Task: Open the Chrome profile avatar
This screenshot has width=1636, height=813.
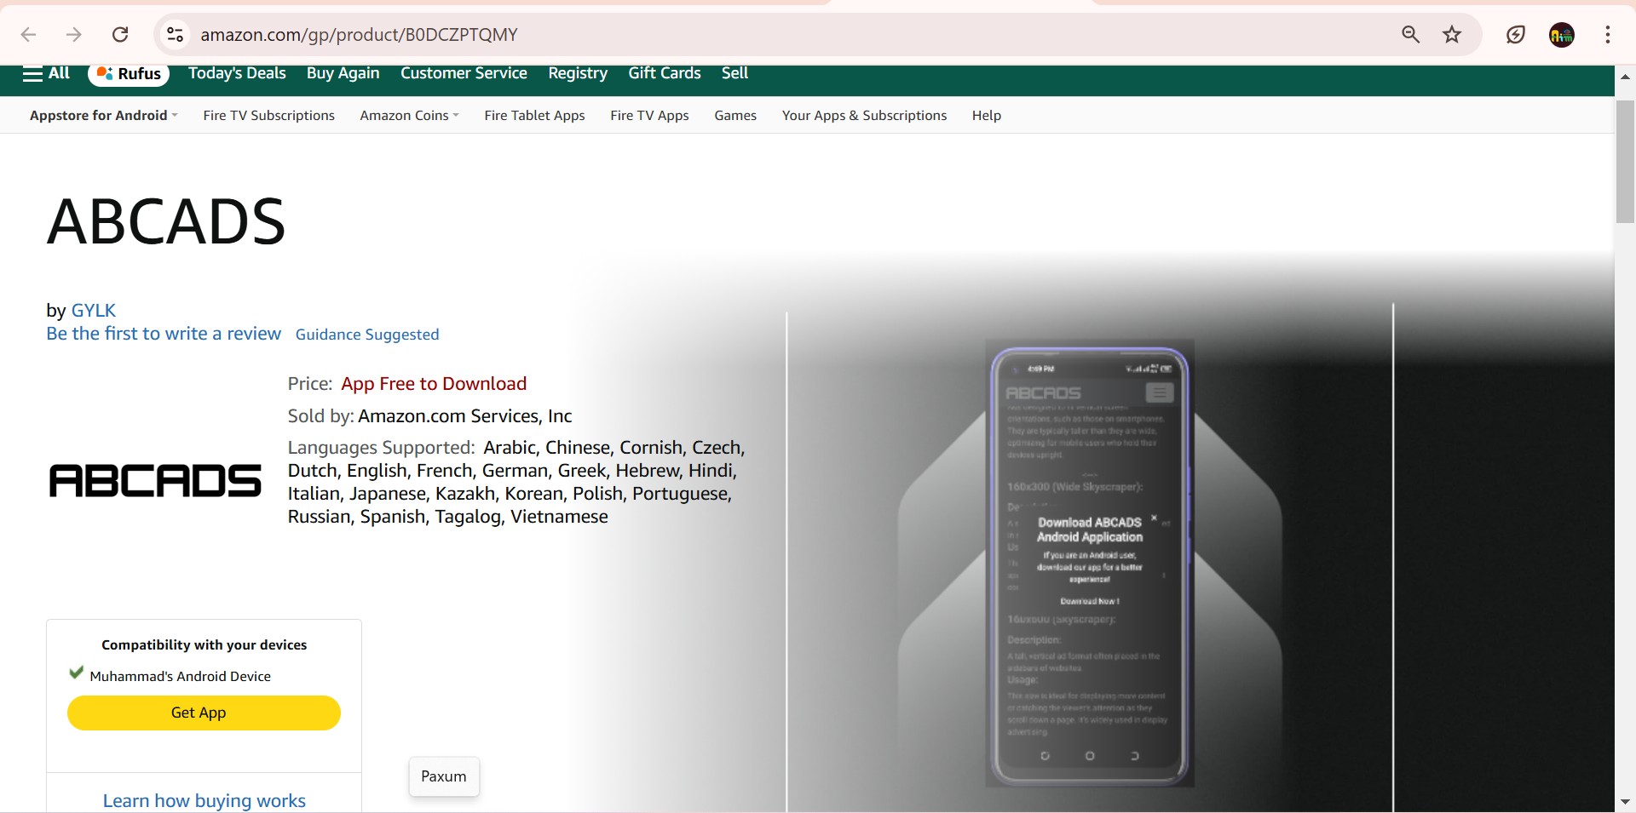Action: point(1562,35)
